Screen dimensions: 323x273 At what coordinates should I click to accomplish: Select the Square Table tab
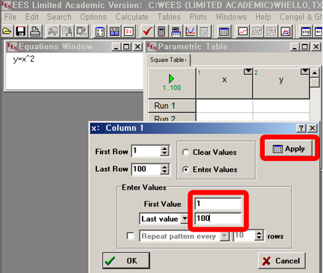coord(168,60)
